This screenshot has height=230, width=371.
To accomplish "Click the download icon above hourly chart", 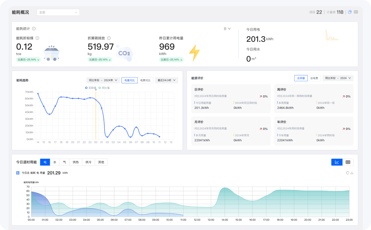I will coord(352,173).
